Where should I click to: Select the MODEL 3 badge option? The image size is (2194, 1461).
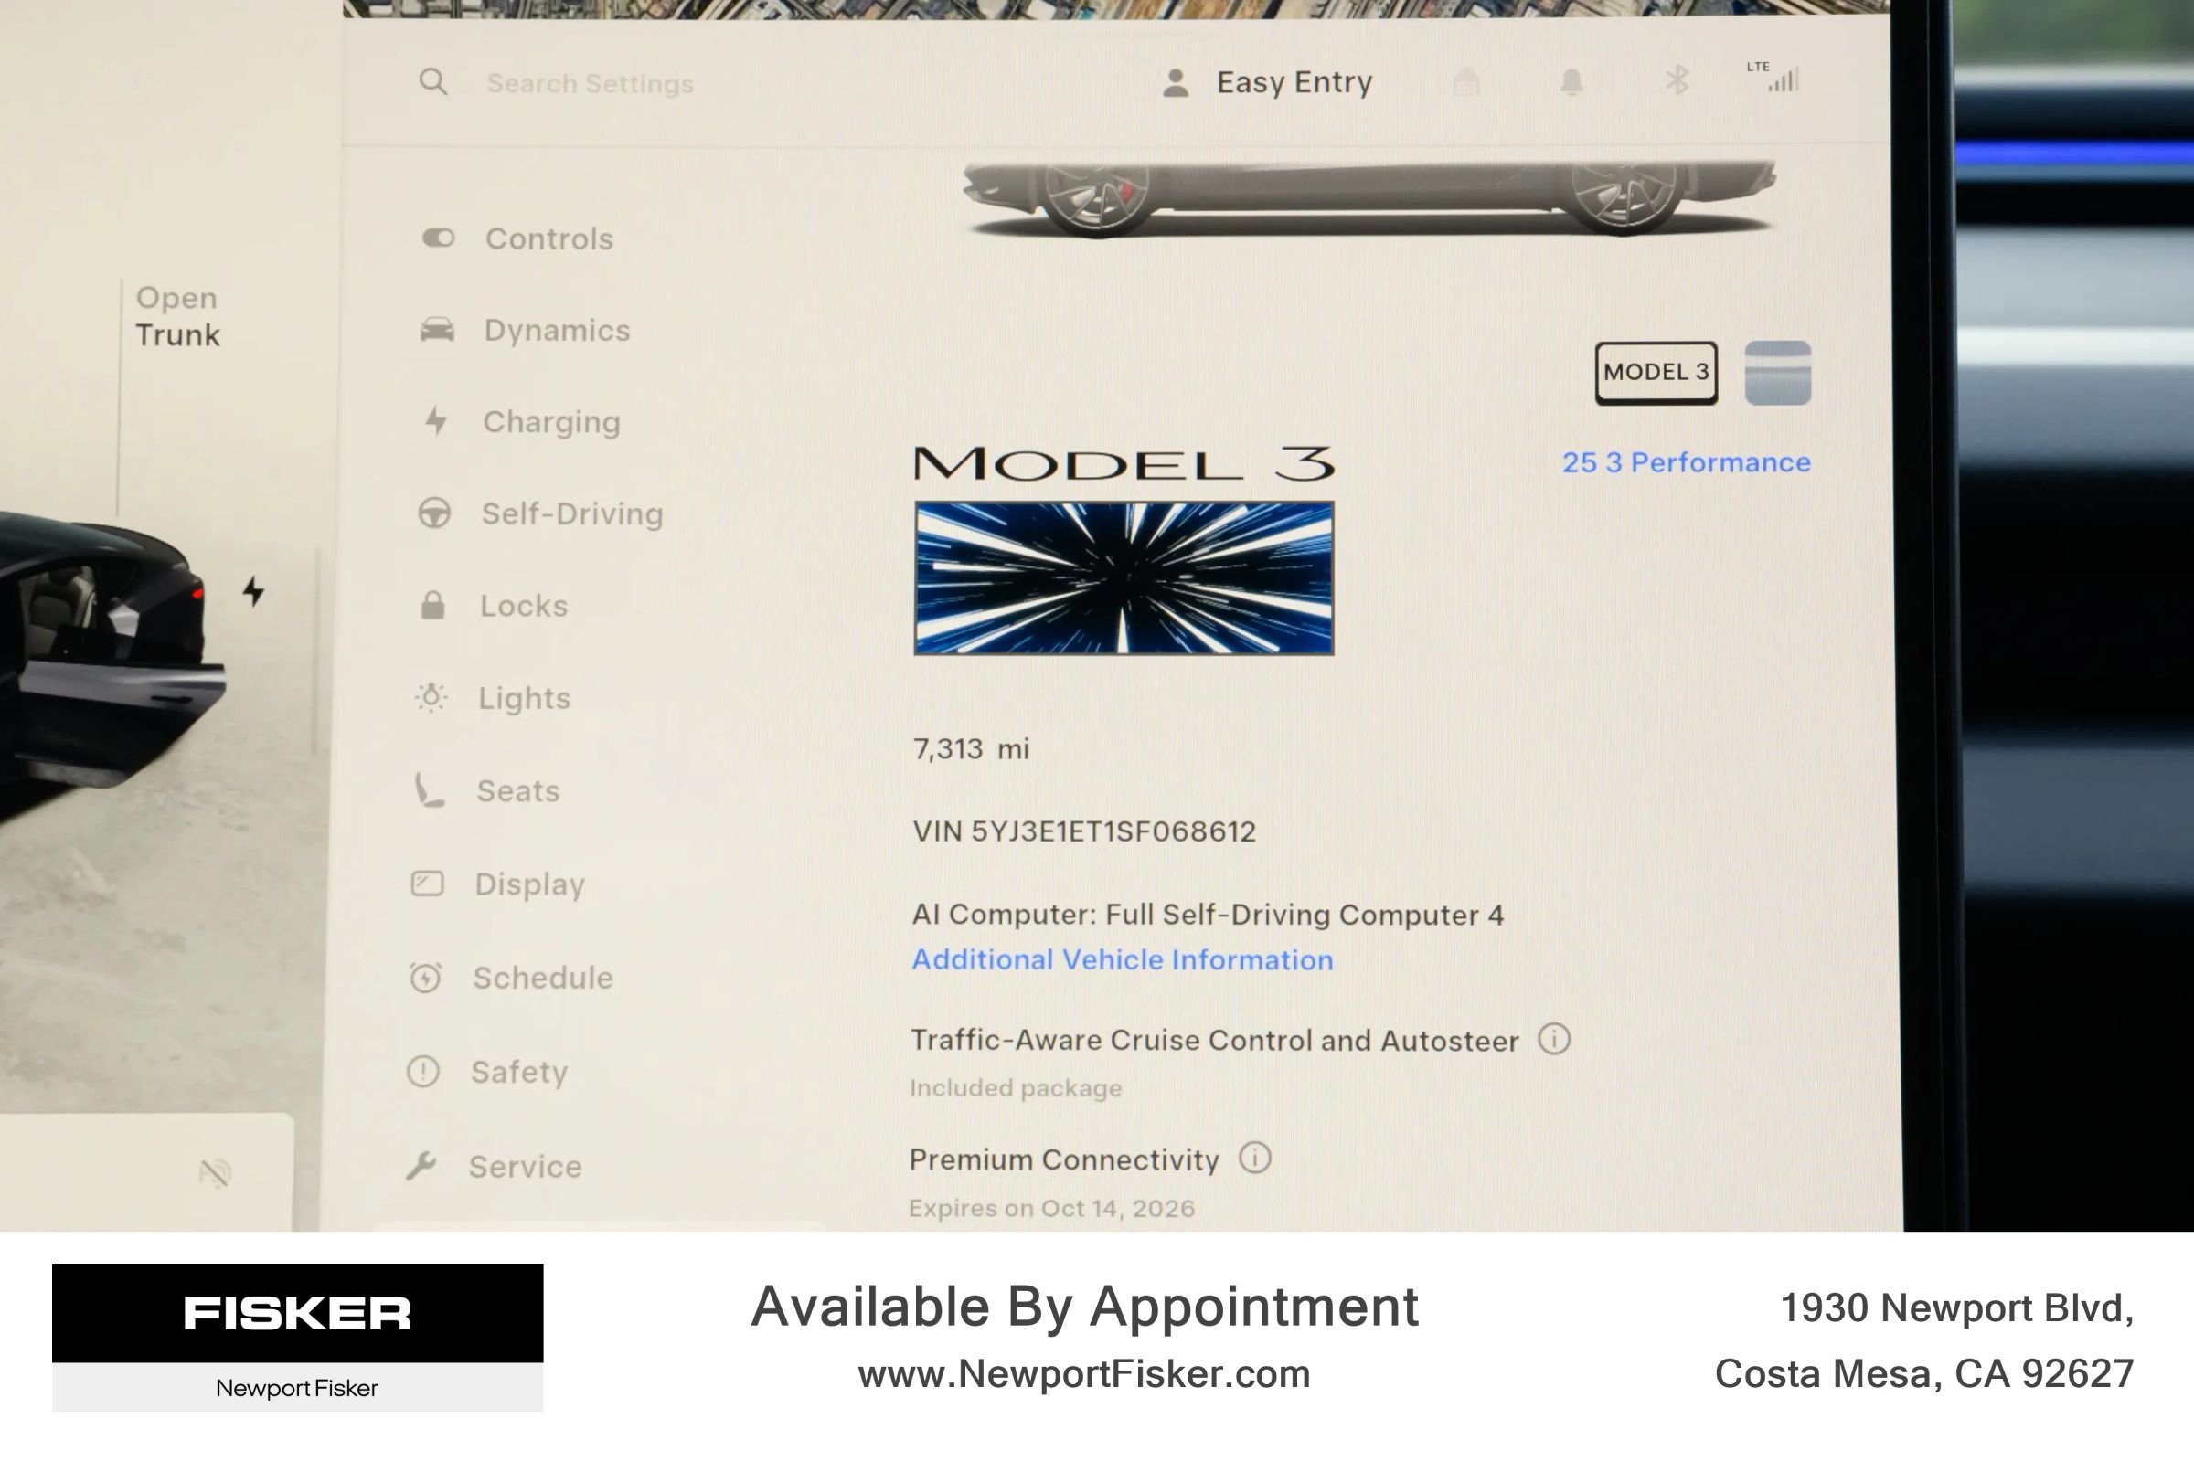click(x=1656, y=373)
